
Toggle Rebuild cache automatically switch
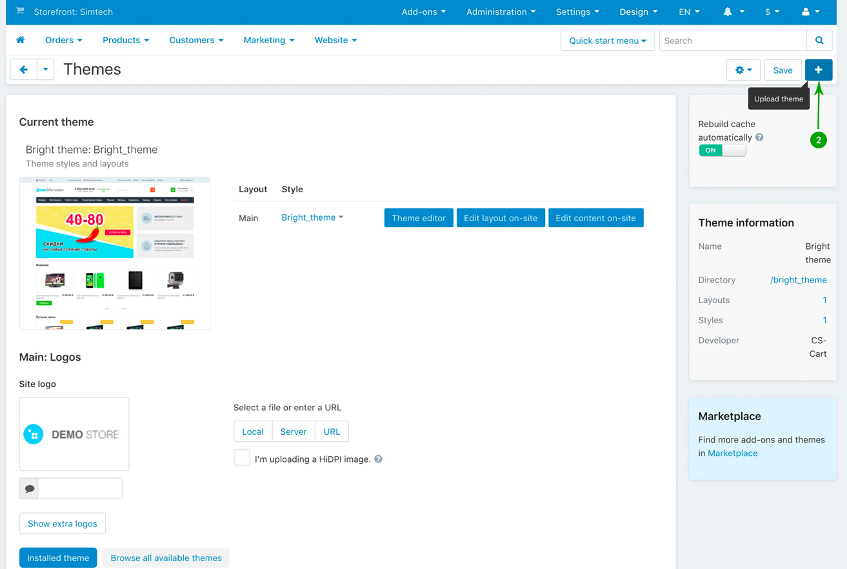(722, 150)
